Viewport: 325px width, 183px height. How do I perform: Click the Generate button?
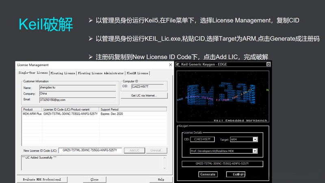[208, 174]
